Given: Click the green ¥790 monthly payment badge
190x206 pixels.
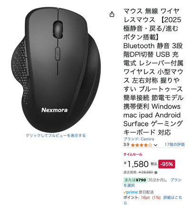Looking at the screenshot, I should [135, 180].
